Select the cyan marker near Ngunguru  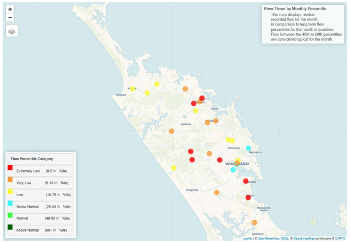click(x=248, y=148)
